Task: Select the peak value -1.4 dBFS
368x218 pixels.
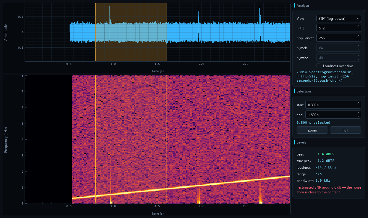Action: [325, 154]
